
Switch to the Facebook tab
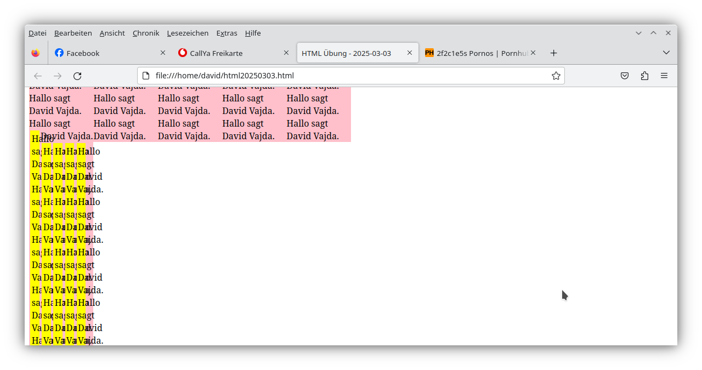tap(104, 53)
